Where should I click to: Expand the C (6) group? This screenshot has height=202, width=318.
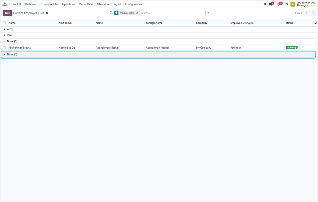pyautogui.click(x=159, y=35)
